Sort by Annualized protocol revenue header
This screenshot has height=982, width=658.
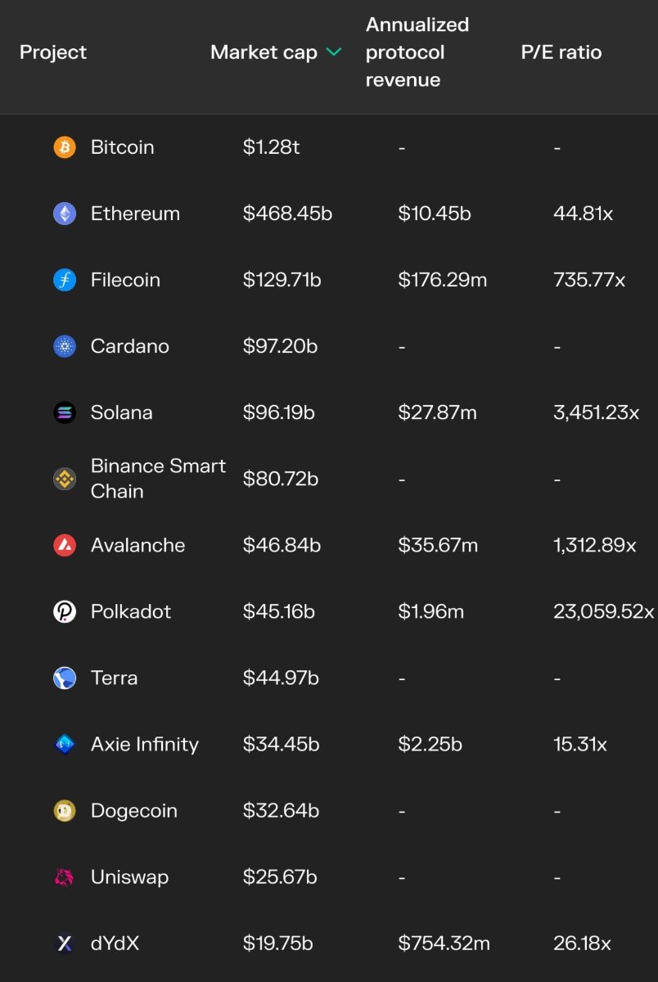coord(417,52)
